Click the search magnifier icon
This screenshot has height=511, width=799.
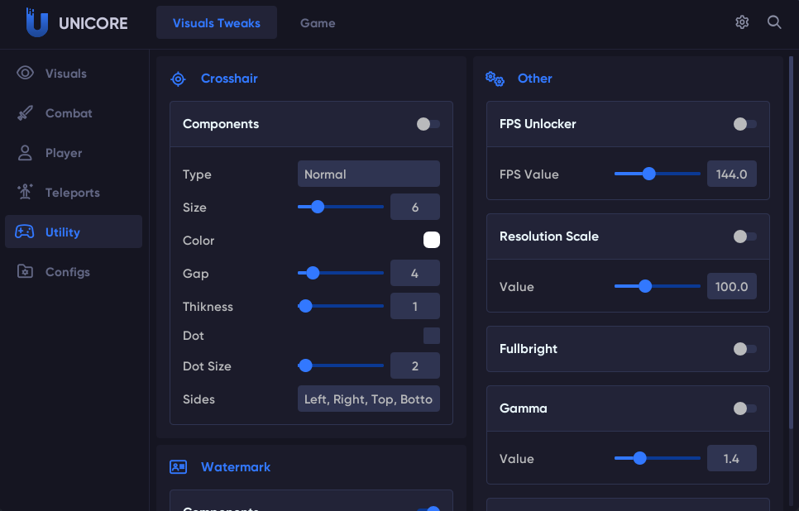click(774, 22)
